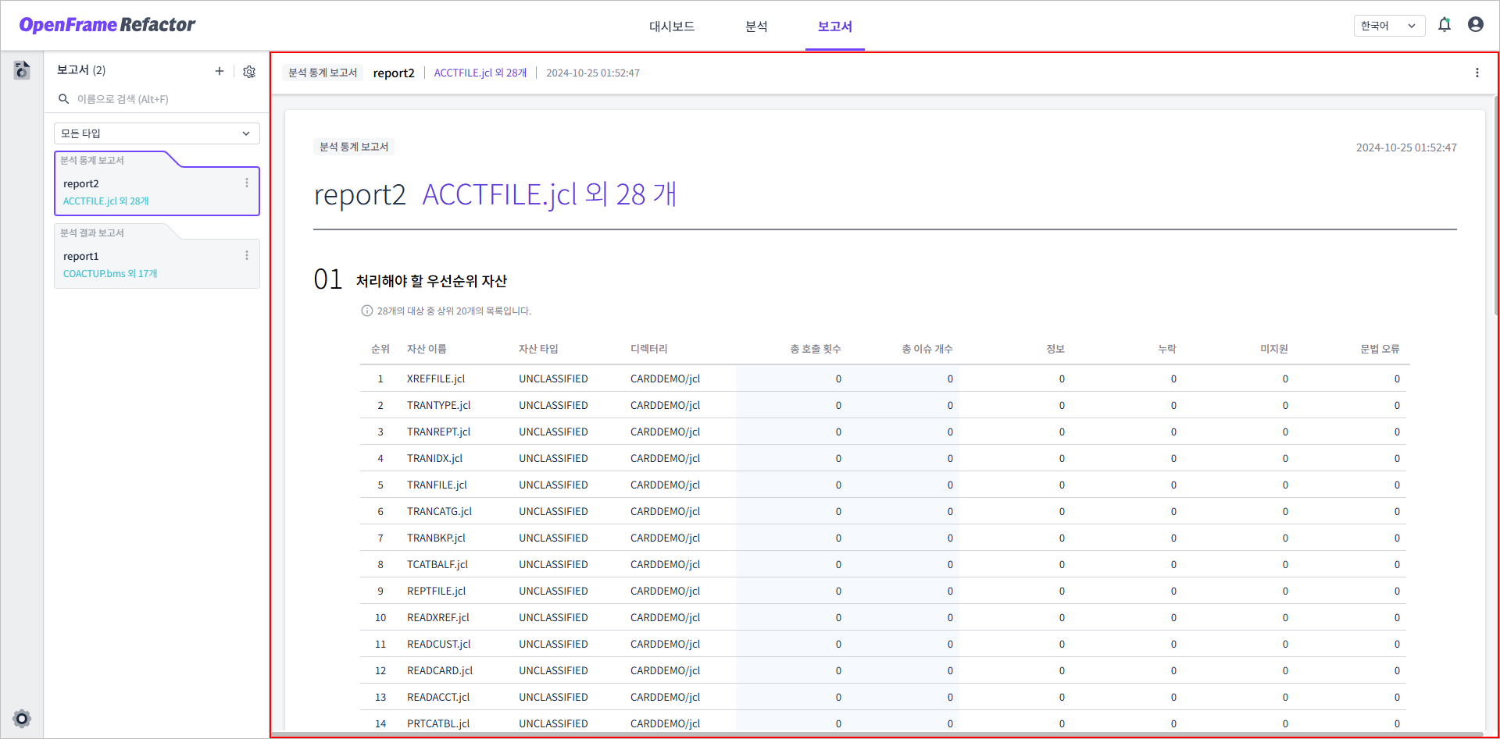Click the OpenFrame Refactor logo

tap(107, 25)
